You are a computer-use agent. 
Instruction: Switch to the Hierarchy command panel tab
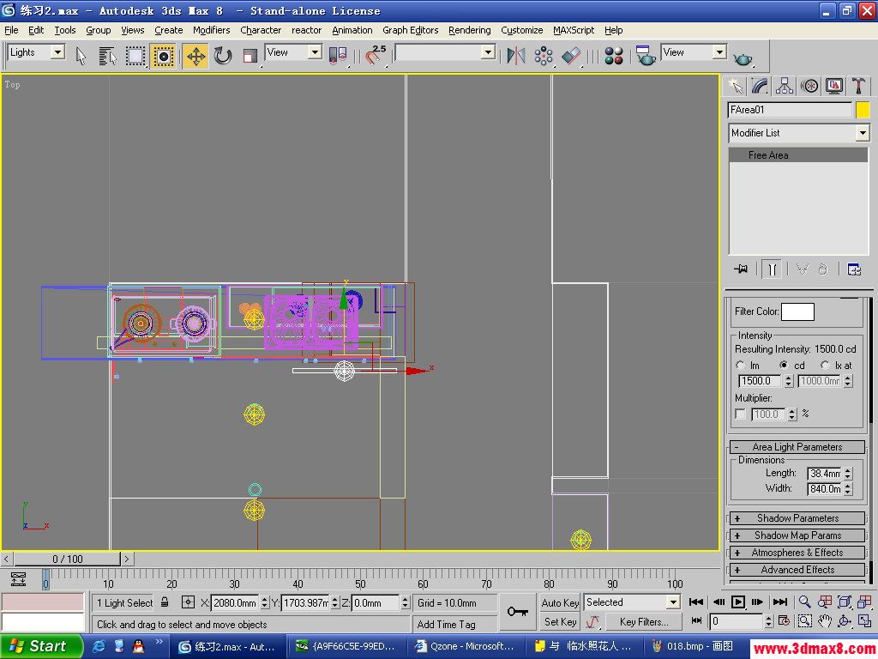pos(784,86)
